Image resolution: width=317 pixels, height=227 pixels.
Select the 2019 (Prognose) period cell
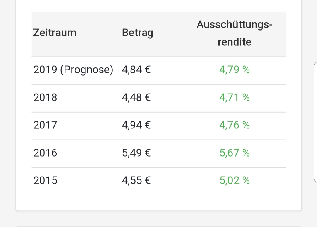click(73, 70)
